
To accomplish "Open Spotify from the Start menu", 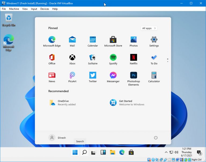I will pos(113,59).
